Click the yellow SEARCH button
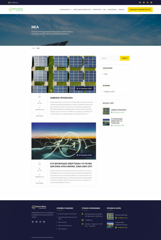 point(125,58)
